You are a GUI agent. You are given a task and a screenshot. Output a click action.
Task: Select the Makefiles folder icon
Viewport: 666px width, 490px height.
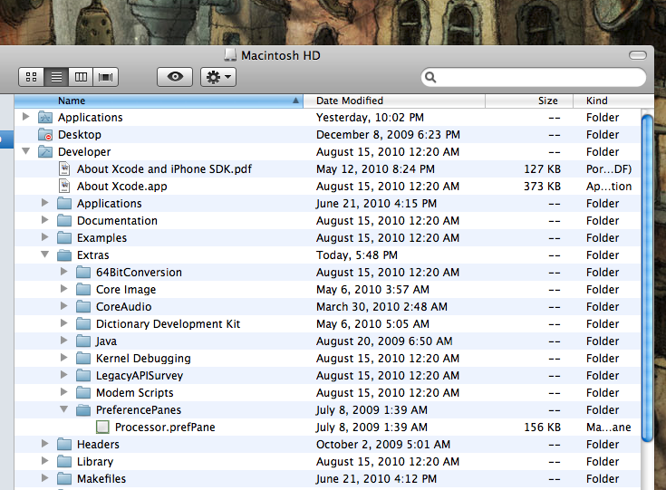click(x=64, y=478)
